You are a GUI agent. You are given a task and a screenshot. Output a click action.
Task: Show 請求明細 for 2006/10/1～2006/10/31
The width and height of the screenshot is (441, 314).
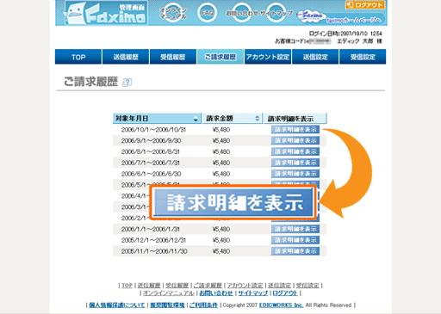point(295,130)
